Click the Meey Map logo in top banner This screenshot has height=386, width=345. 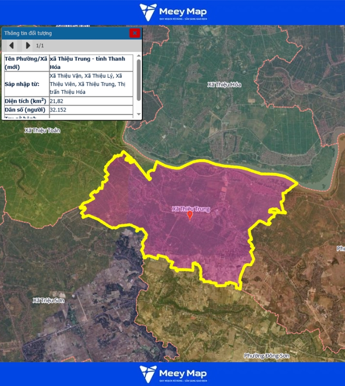[172, 12]
